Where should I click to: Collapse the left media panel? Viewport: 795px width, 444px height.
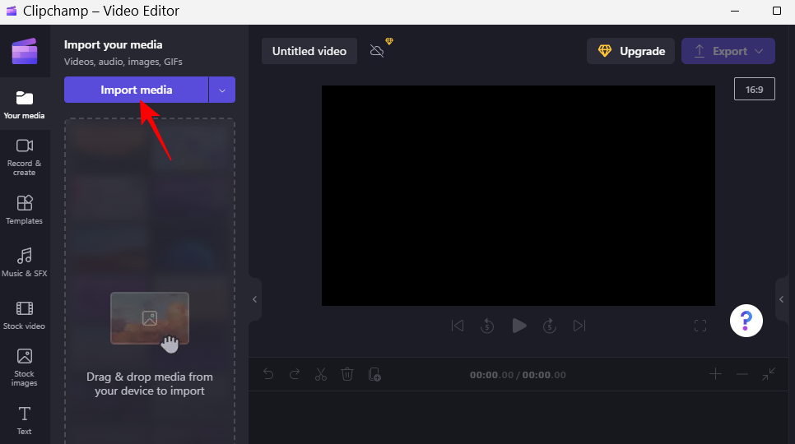coord(254,299)
